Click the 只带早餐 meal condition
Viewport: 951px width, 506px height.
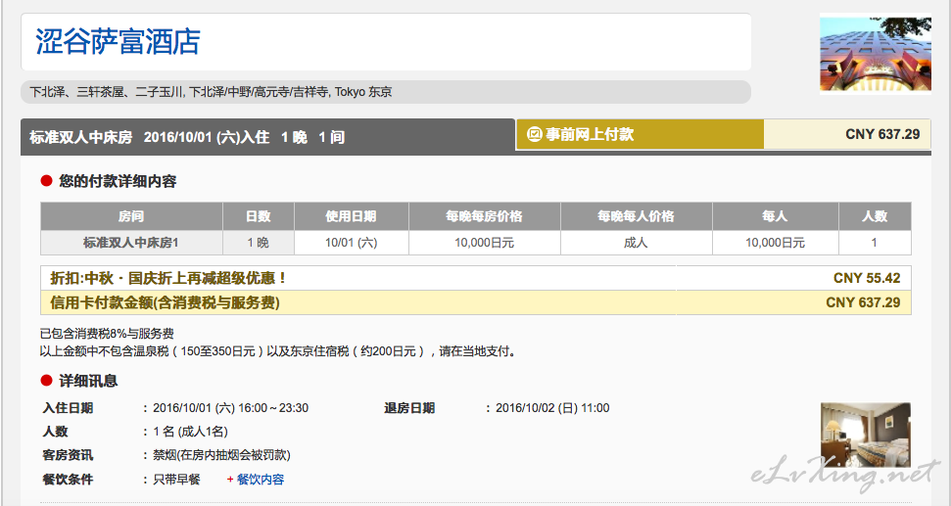click(x=176, y=480)
